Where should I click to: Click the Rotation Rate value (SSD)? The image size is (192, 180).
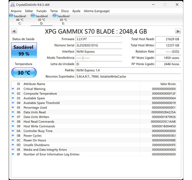168,52
